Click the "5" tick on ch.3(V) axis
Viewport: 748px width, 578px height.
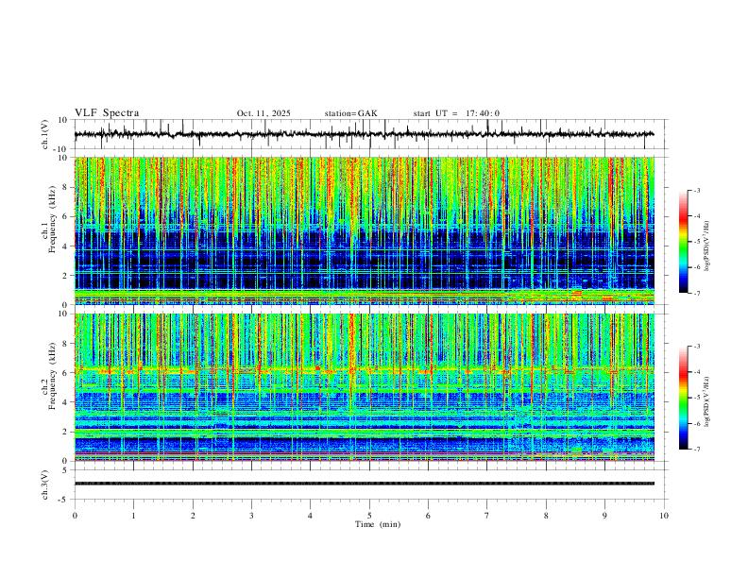pos(65,470)
